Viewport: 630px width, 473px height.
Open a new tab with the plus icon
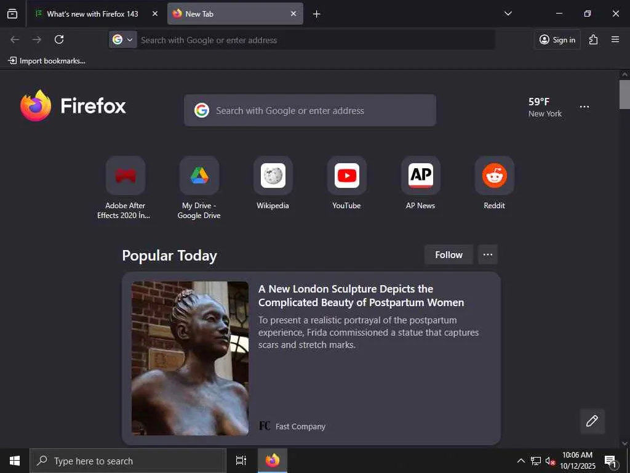coord(317,14)
